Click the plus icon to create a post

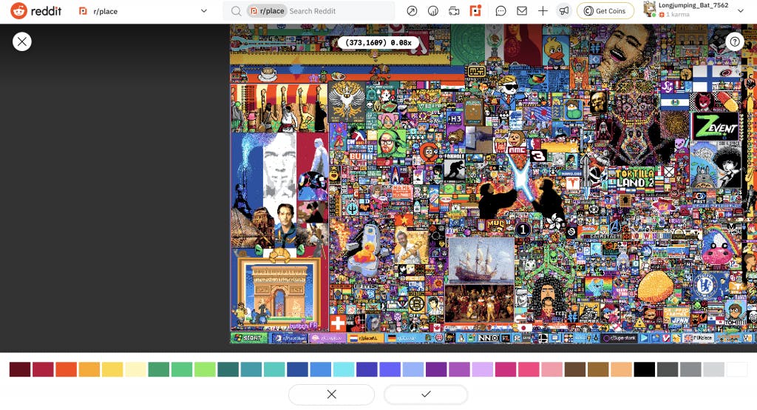click(543, 10)
